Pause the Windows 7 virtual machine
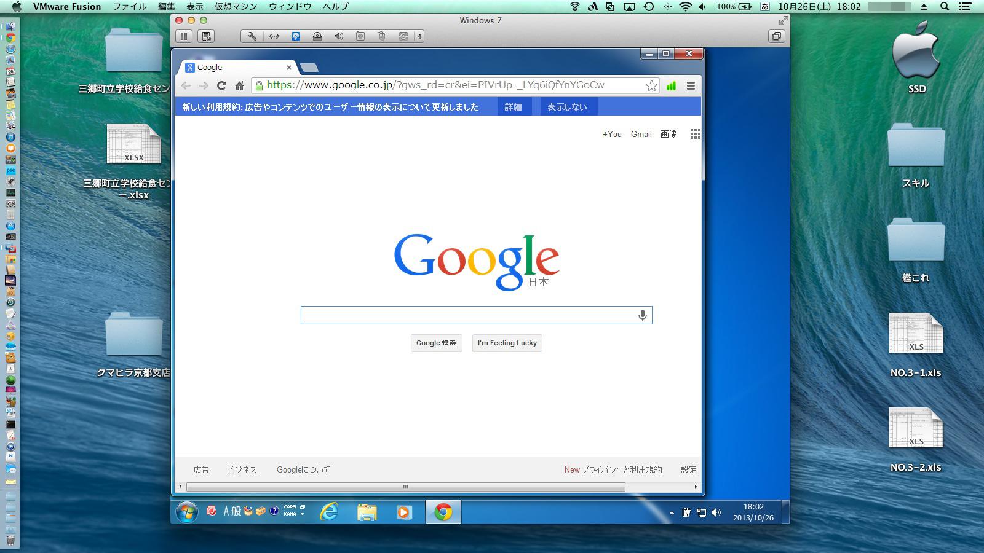984x553 pixels. [184, 36]
